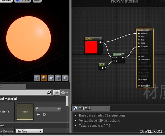Select the cube preview shape
165x136 pixels.
tap(58, 78)
